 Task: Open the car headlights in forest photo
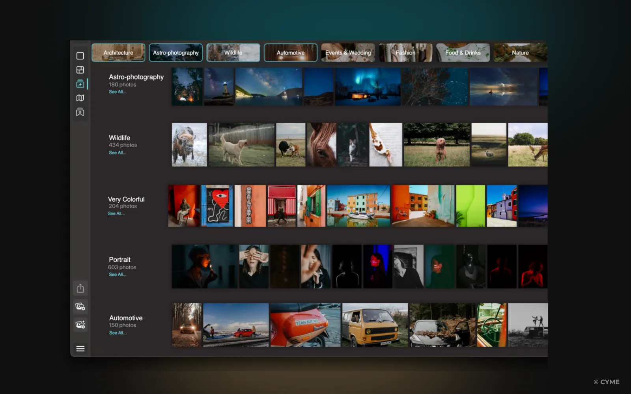[187, 325]
